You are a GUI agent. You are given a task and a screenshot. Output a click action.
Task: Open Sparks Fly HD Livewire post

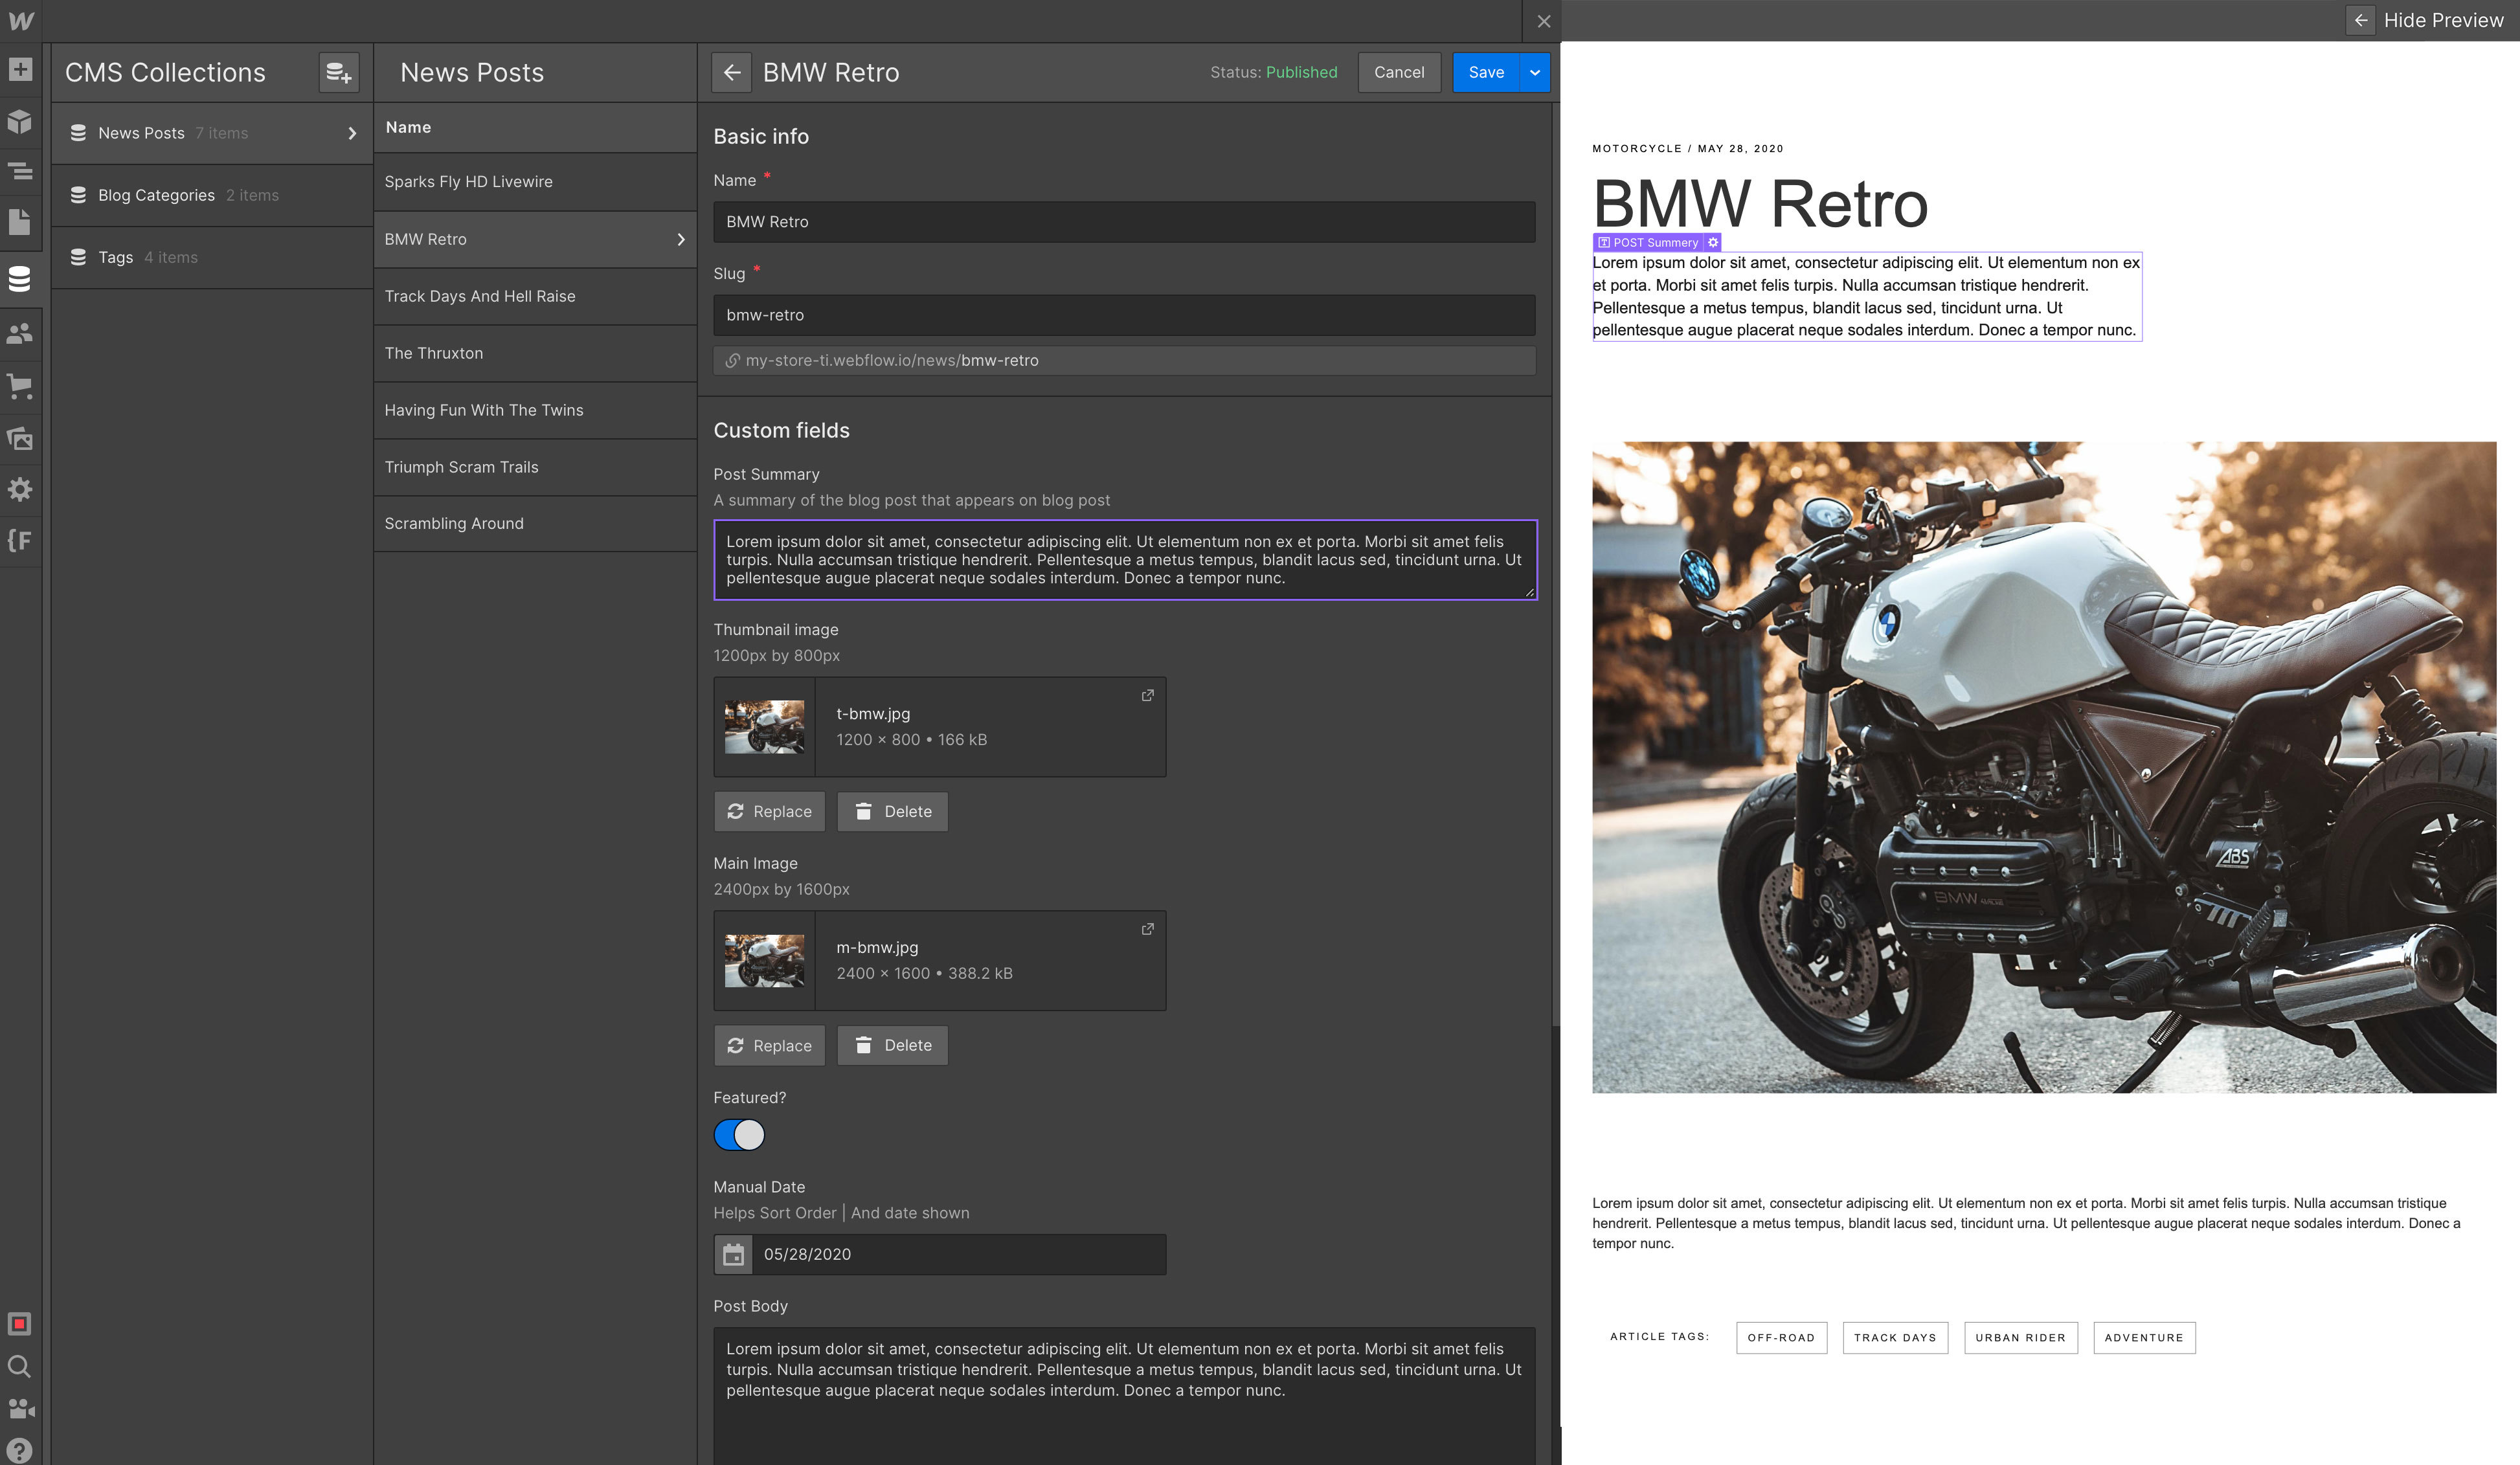535,182
